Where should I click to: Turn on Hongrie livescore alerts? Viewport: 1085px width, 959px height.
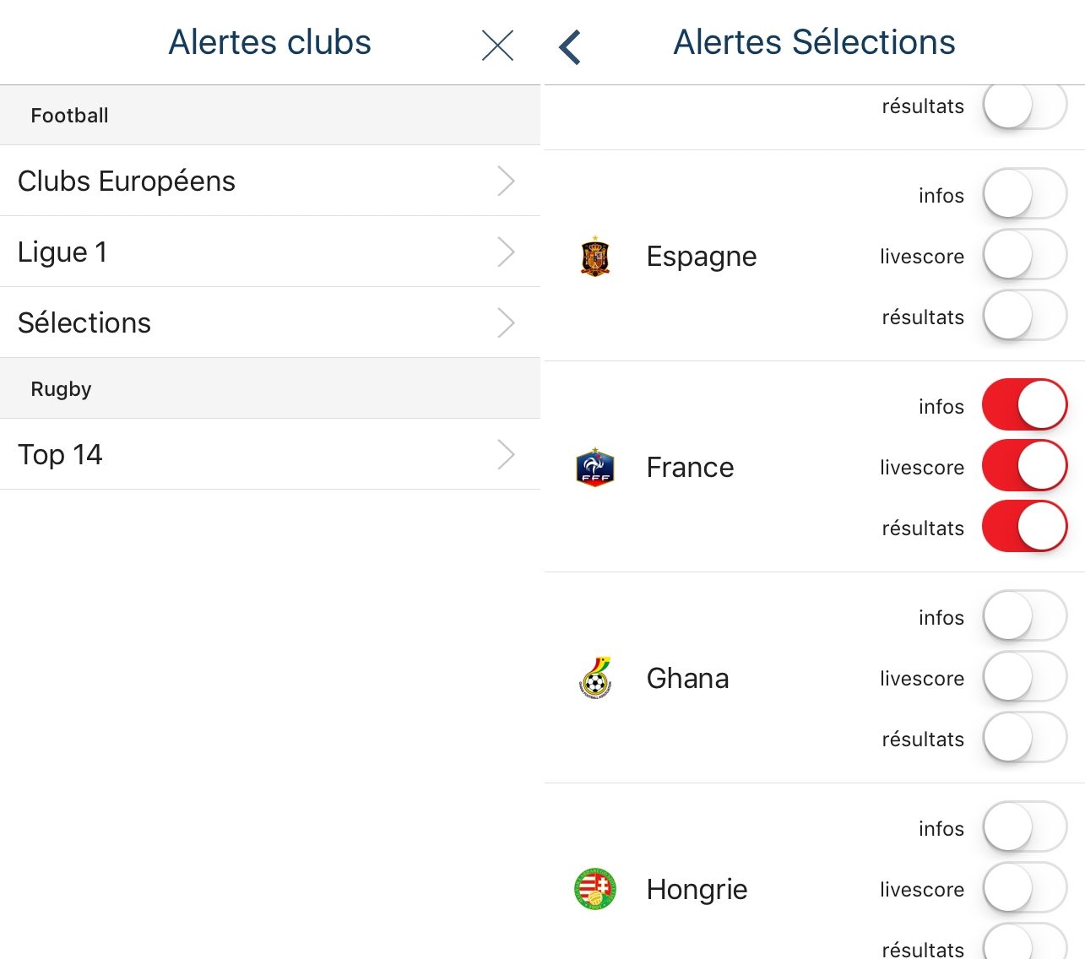pyautogui.click(x=1025, y=889)
